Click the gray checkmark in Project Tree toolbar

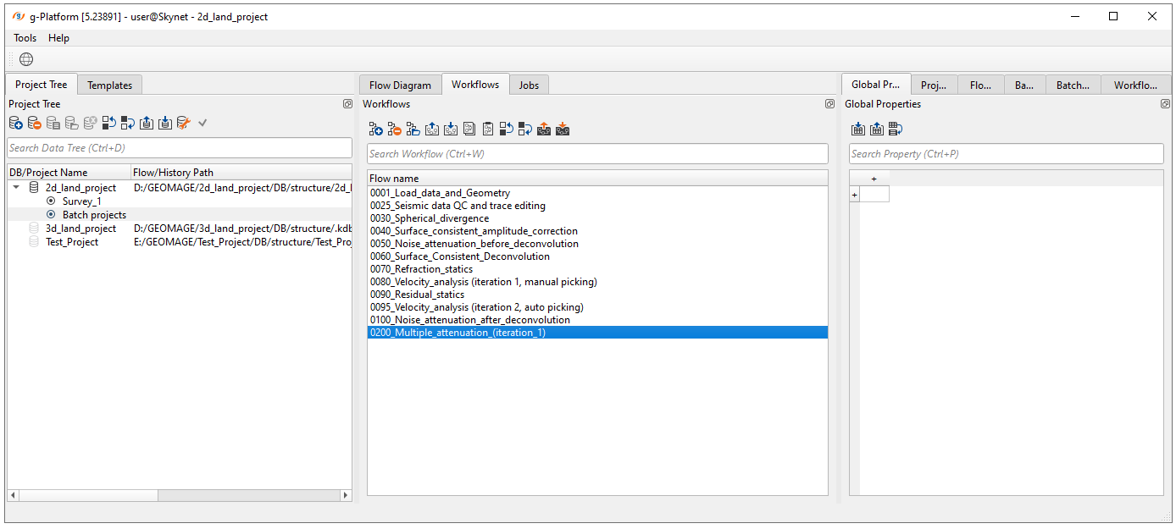[202, 124]
